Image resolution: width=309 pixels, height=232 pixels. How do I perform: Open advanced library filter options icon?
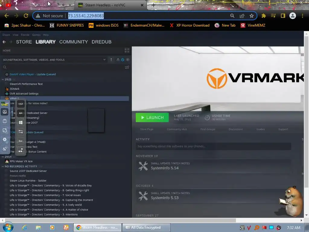(127, 67)
